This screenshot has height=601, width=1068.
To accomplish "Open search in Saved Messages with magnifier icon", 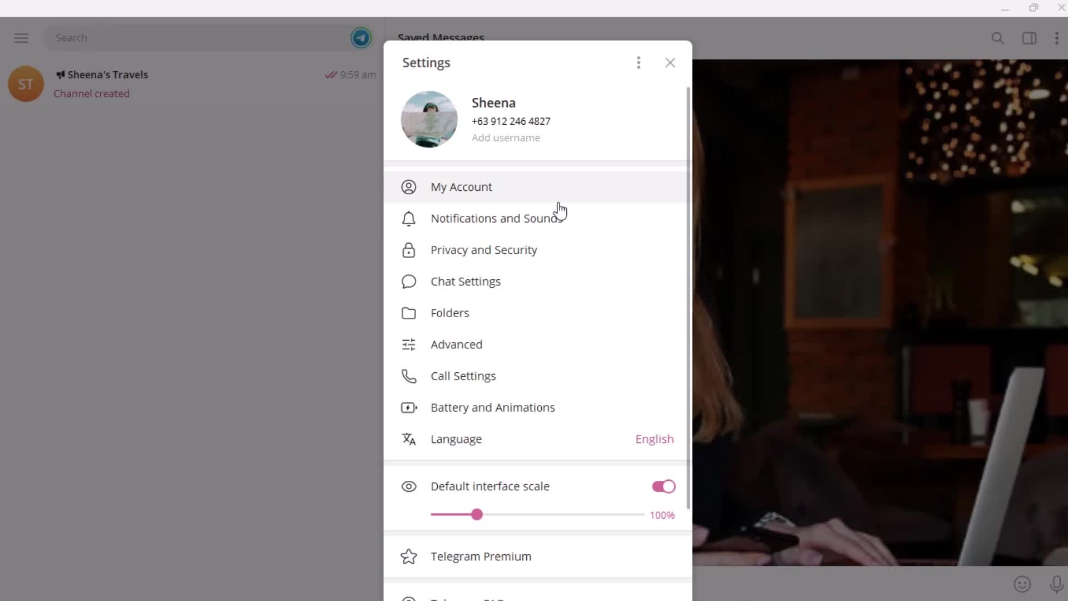I will click(x=998, y=38).
